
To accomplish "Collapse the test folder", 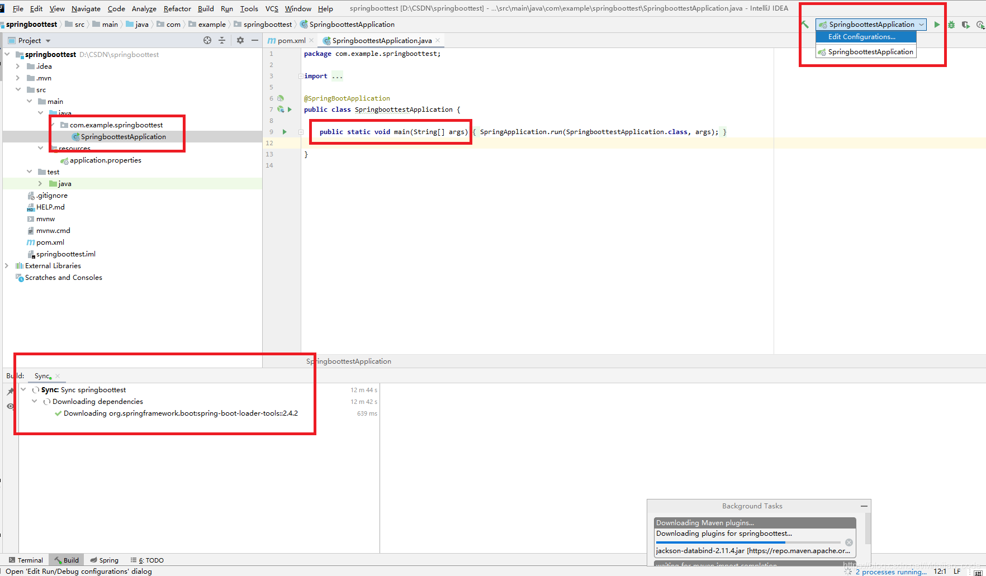I will [x=29, y=172].
